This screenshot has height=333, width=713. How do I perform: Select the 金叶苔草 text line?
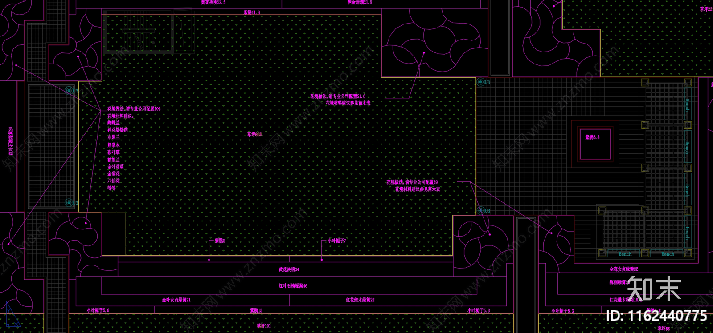[115, 167]
